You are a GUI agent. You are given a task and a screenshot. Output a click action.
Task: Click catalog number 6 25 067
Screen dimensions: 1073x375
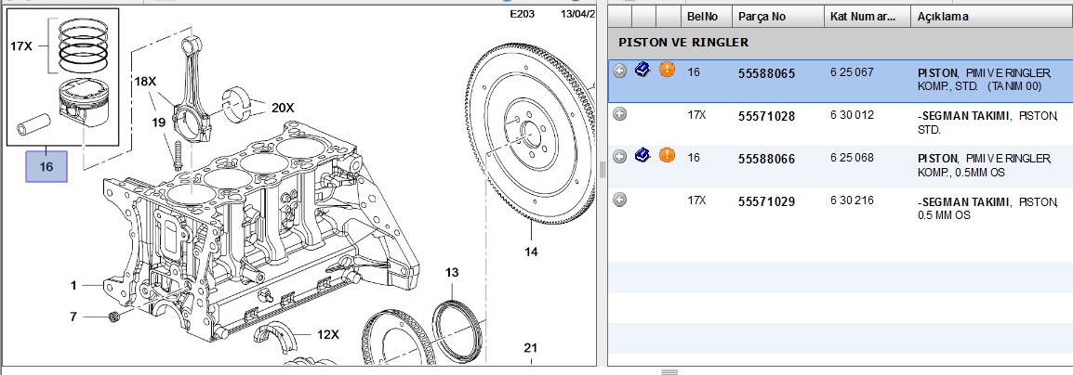[852, 71]
